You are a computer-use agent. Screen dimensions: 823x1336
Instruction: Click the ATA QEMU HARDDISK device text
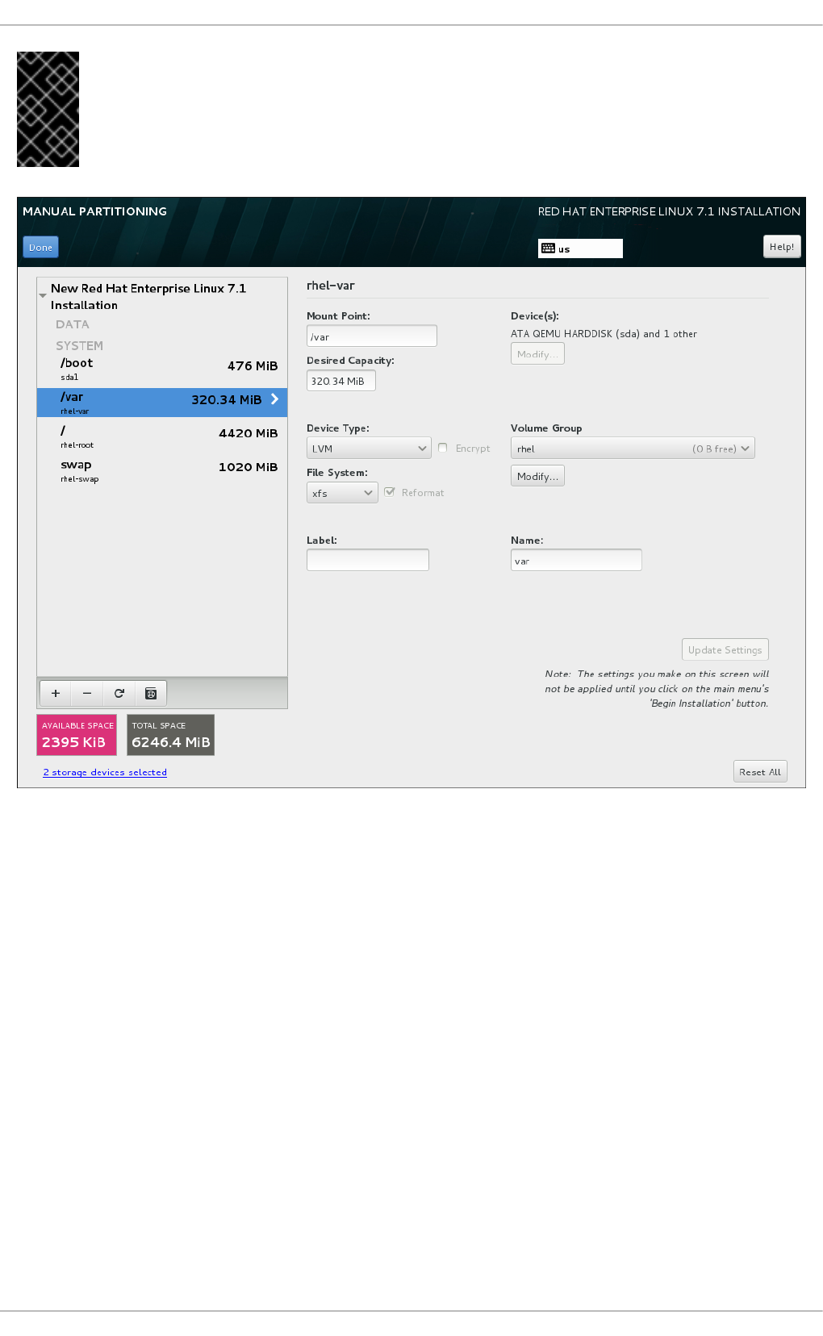pyautogui.click(x=604, y=334)
